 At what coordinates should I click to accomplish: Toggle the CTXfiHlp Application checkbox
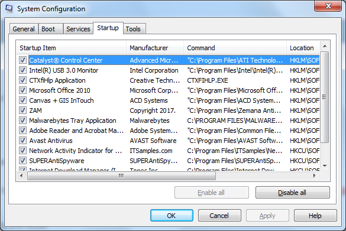[22, 80]
